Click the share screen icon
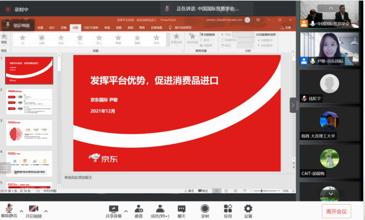 pos(113,209)
